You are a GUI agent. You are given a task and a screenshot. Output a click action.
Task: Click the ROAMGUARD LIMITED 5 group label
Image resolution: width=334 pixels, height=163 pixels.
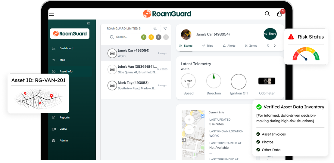[123, 29]
